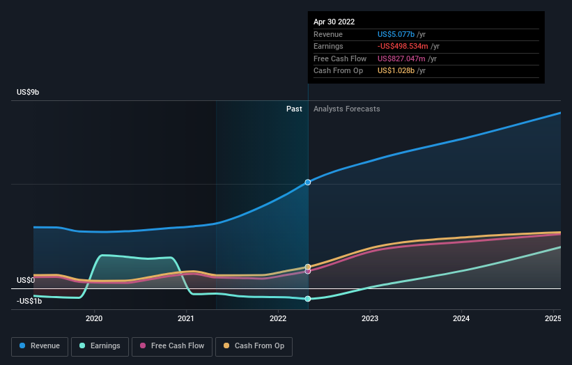572x365 pixels.
Task: Select the Cash From Op data point marker
Action: point(308,267)
